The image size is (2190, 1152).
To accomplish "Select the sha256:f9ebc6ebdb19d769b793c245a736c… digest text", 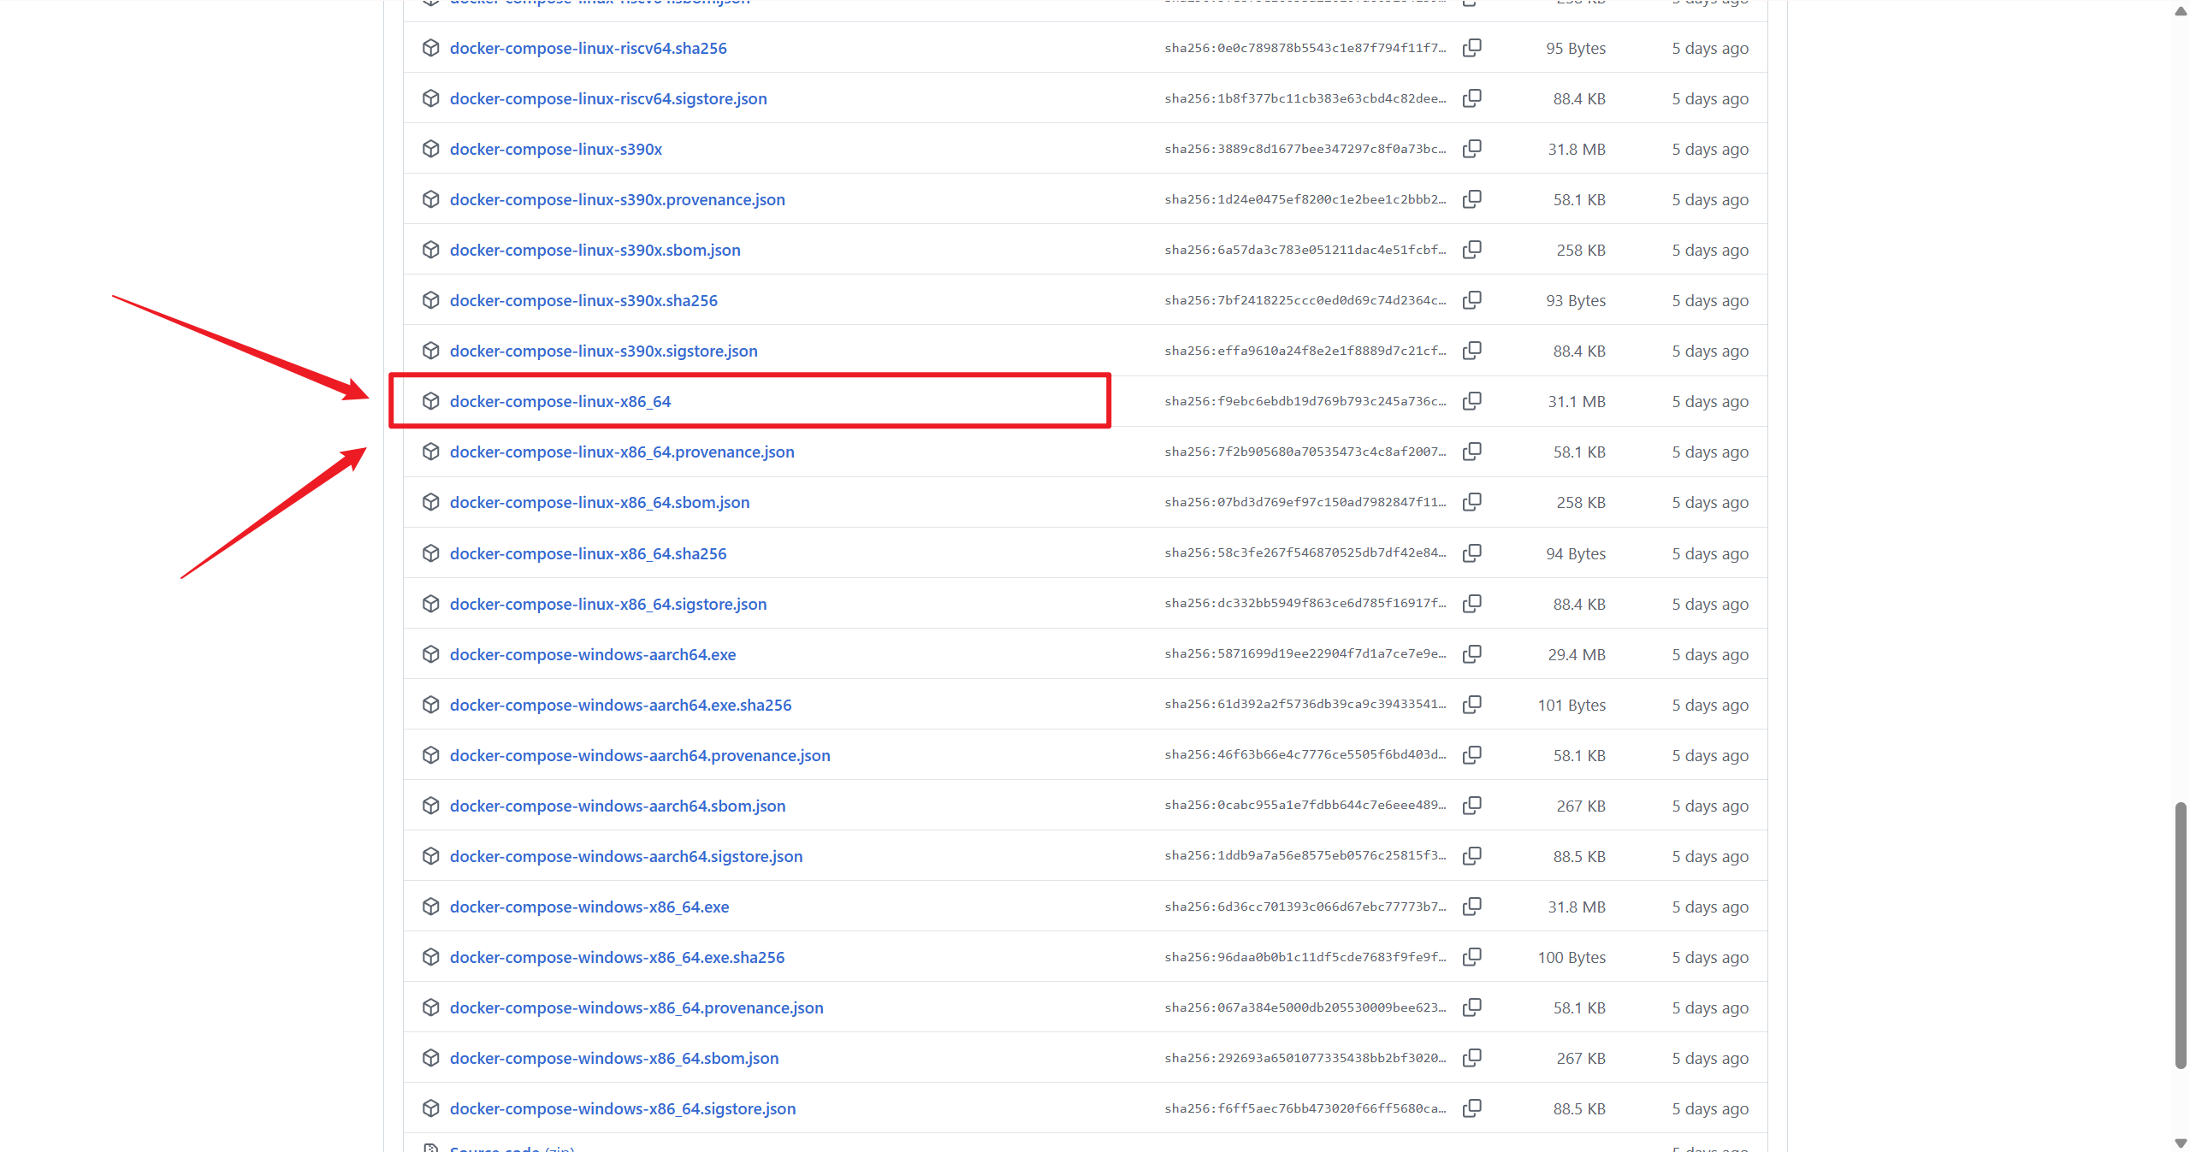I will coord(1305,401).
